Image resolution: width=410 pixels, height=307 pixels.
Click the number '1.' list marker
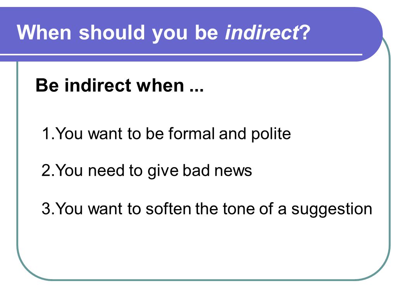tap(48, 134)
